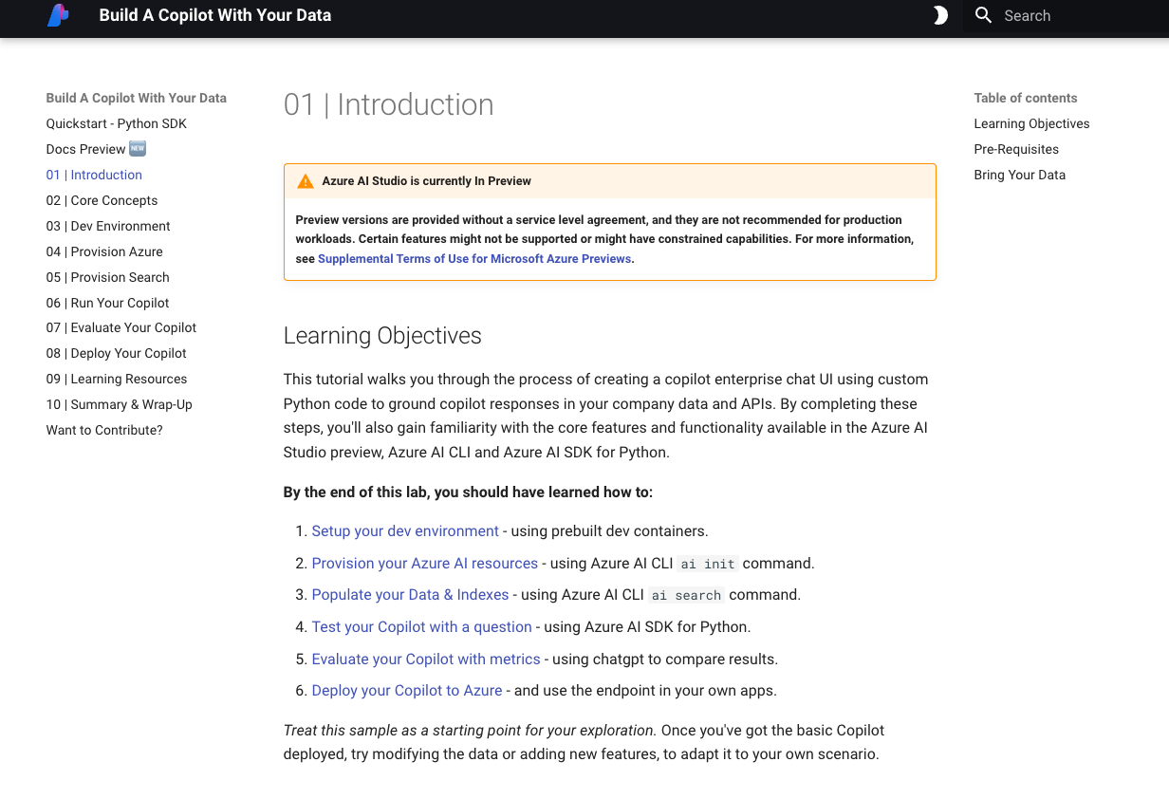Open Evaluate your Copilot with metrics link

coord(426,660)
